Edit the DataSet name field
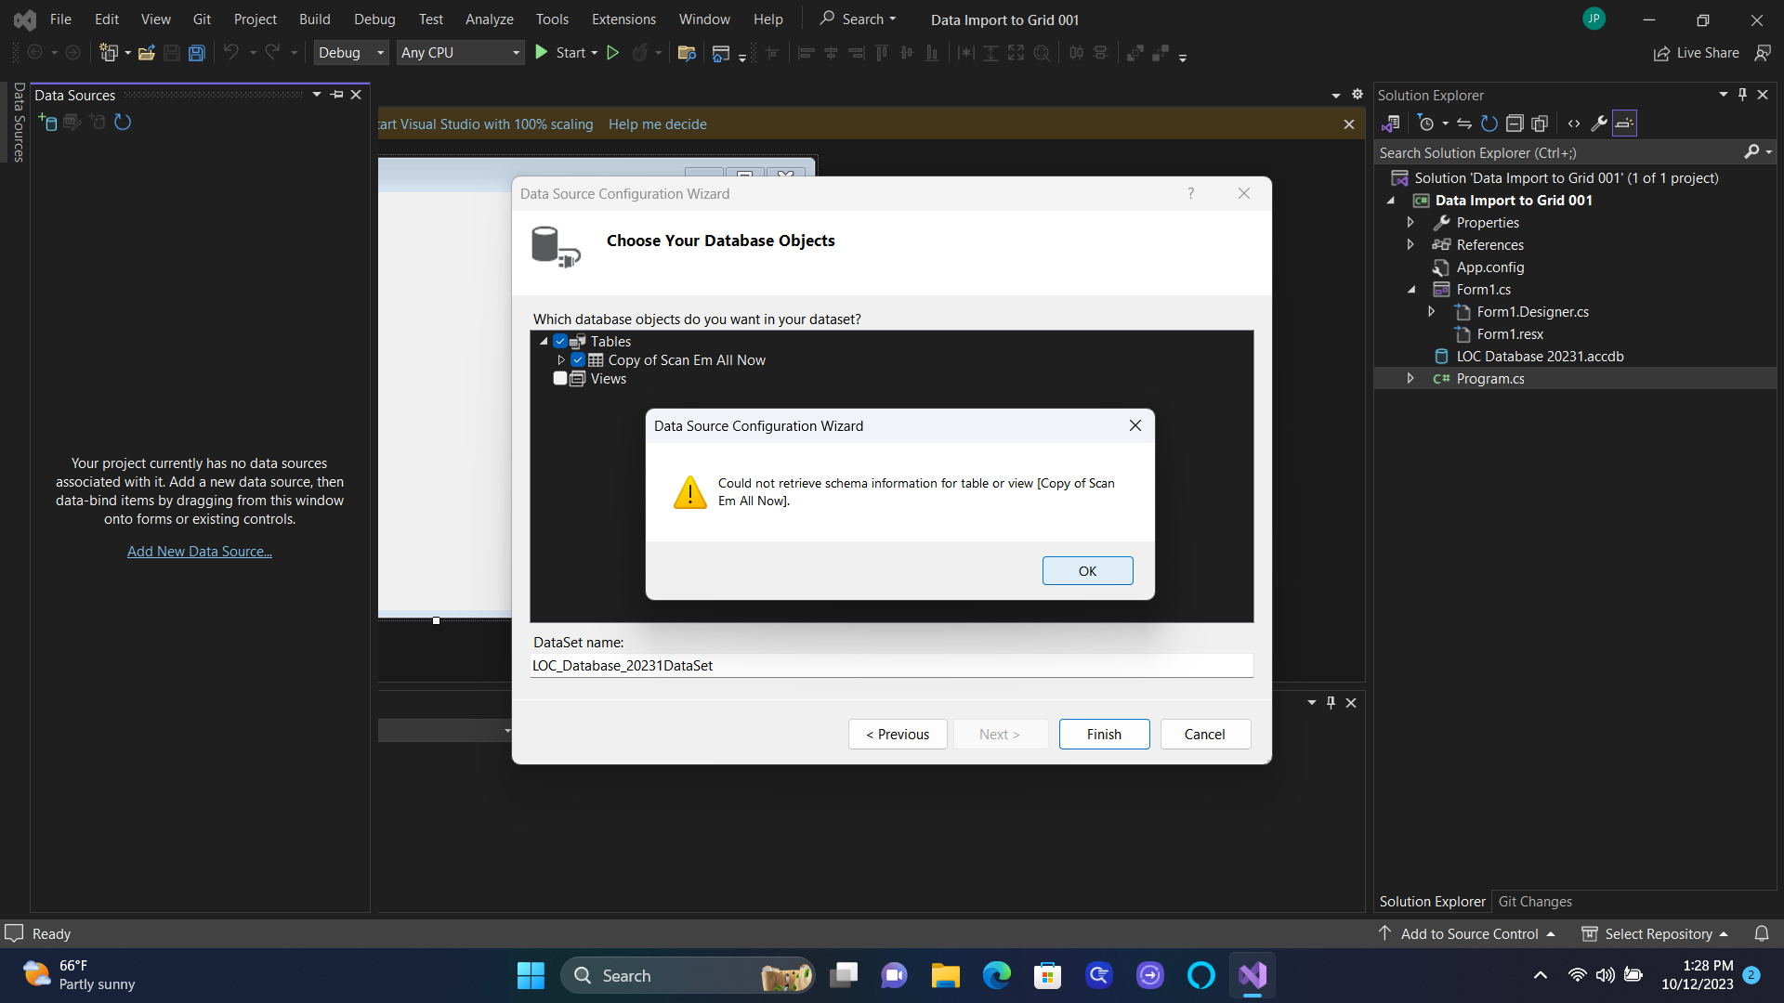The image size is (1784, 1003). (891, 665)
